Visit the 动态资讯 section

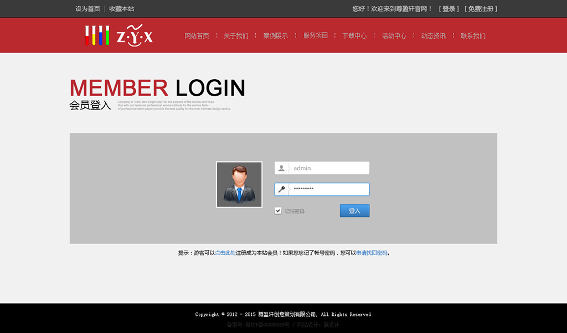click(433, 36)
